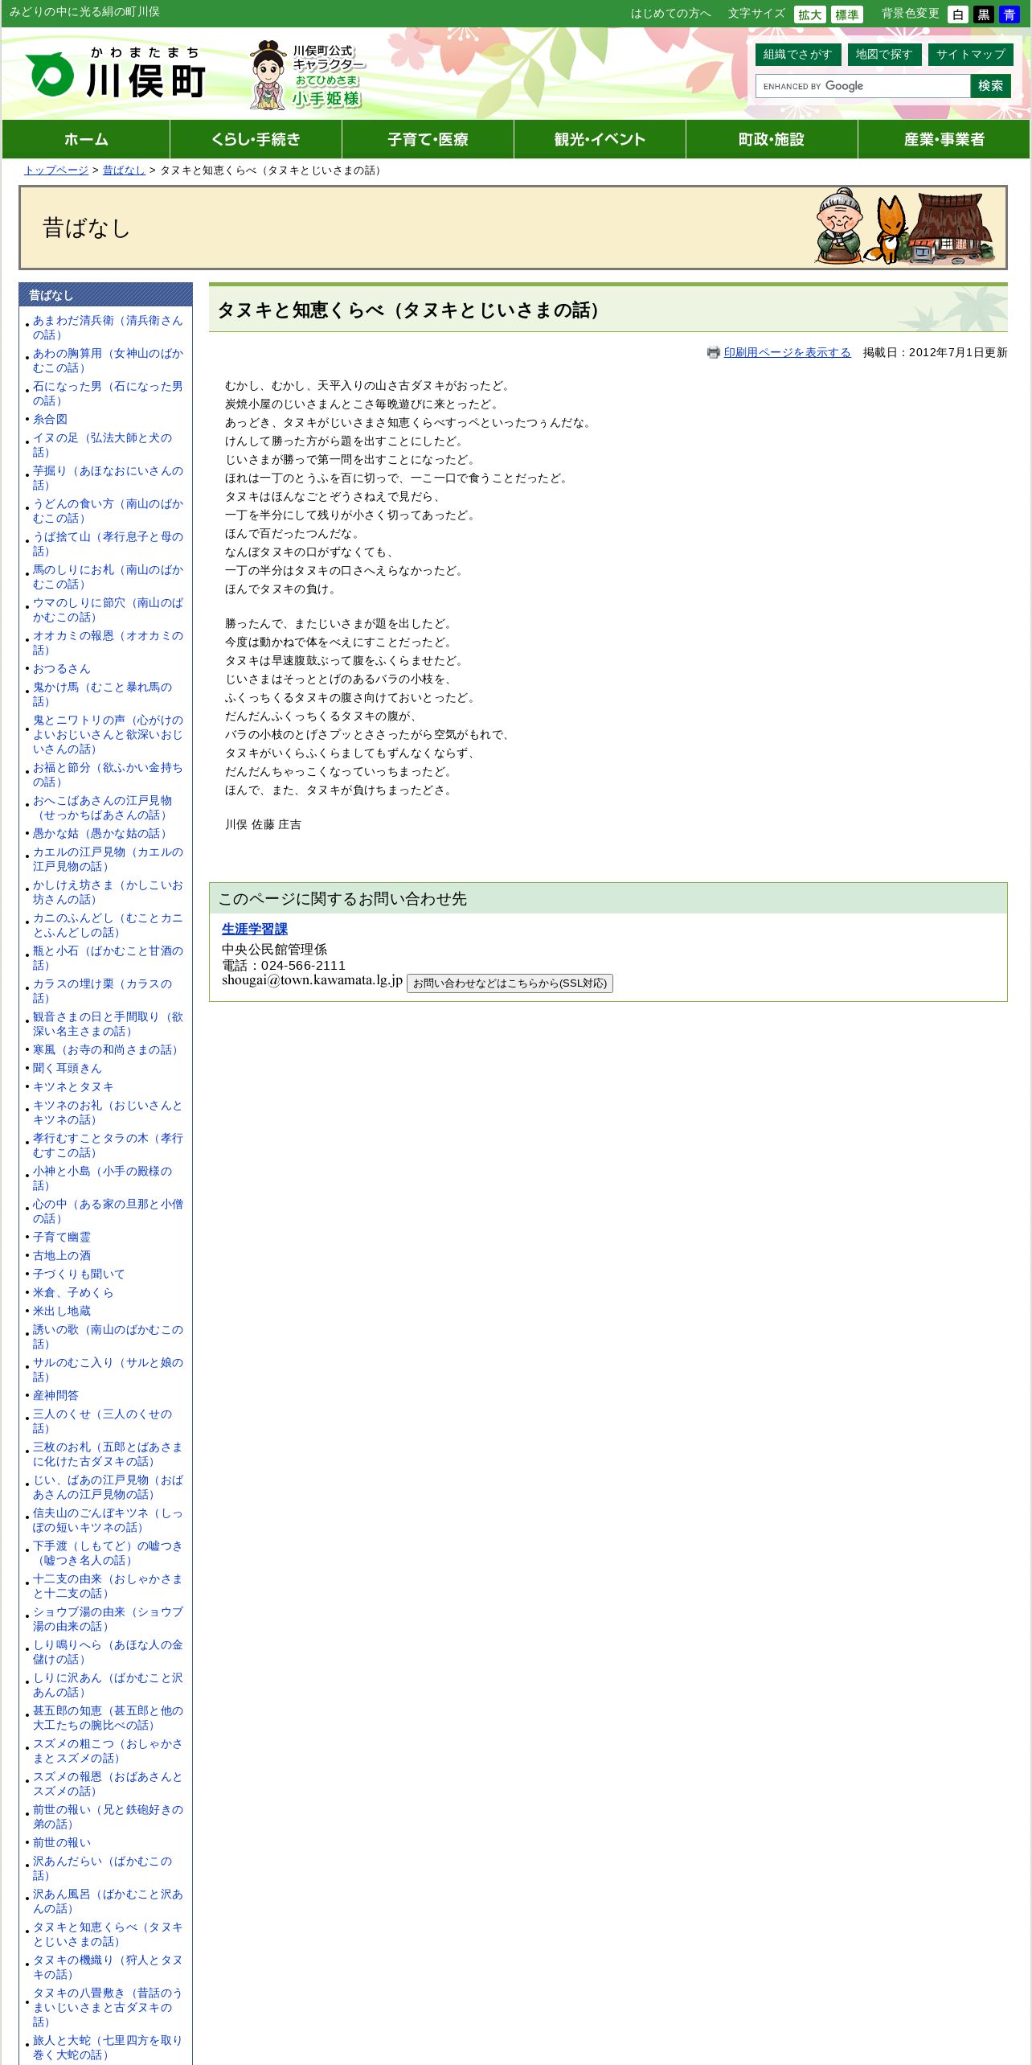Viewport: 1032px width, 2065px height.
Task: Open story うば捨て山
Action: [108, 544]
